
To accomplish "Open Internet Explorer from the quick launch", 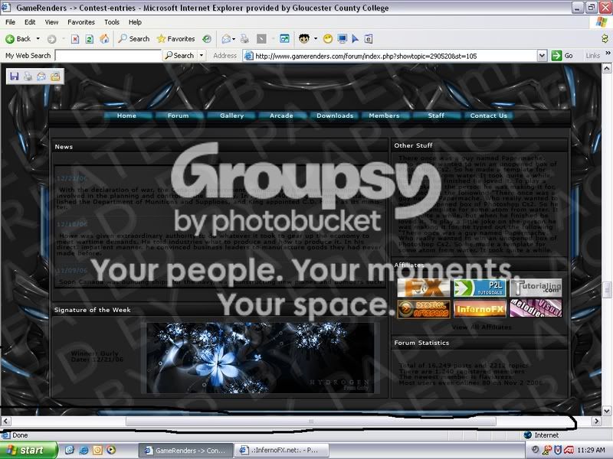I will 84,450.
